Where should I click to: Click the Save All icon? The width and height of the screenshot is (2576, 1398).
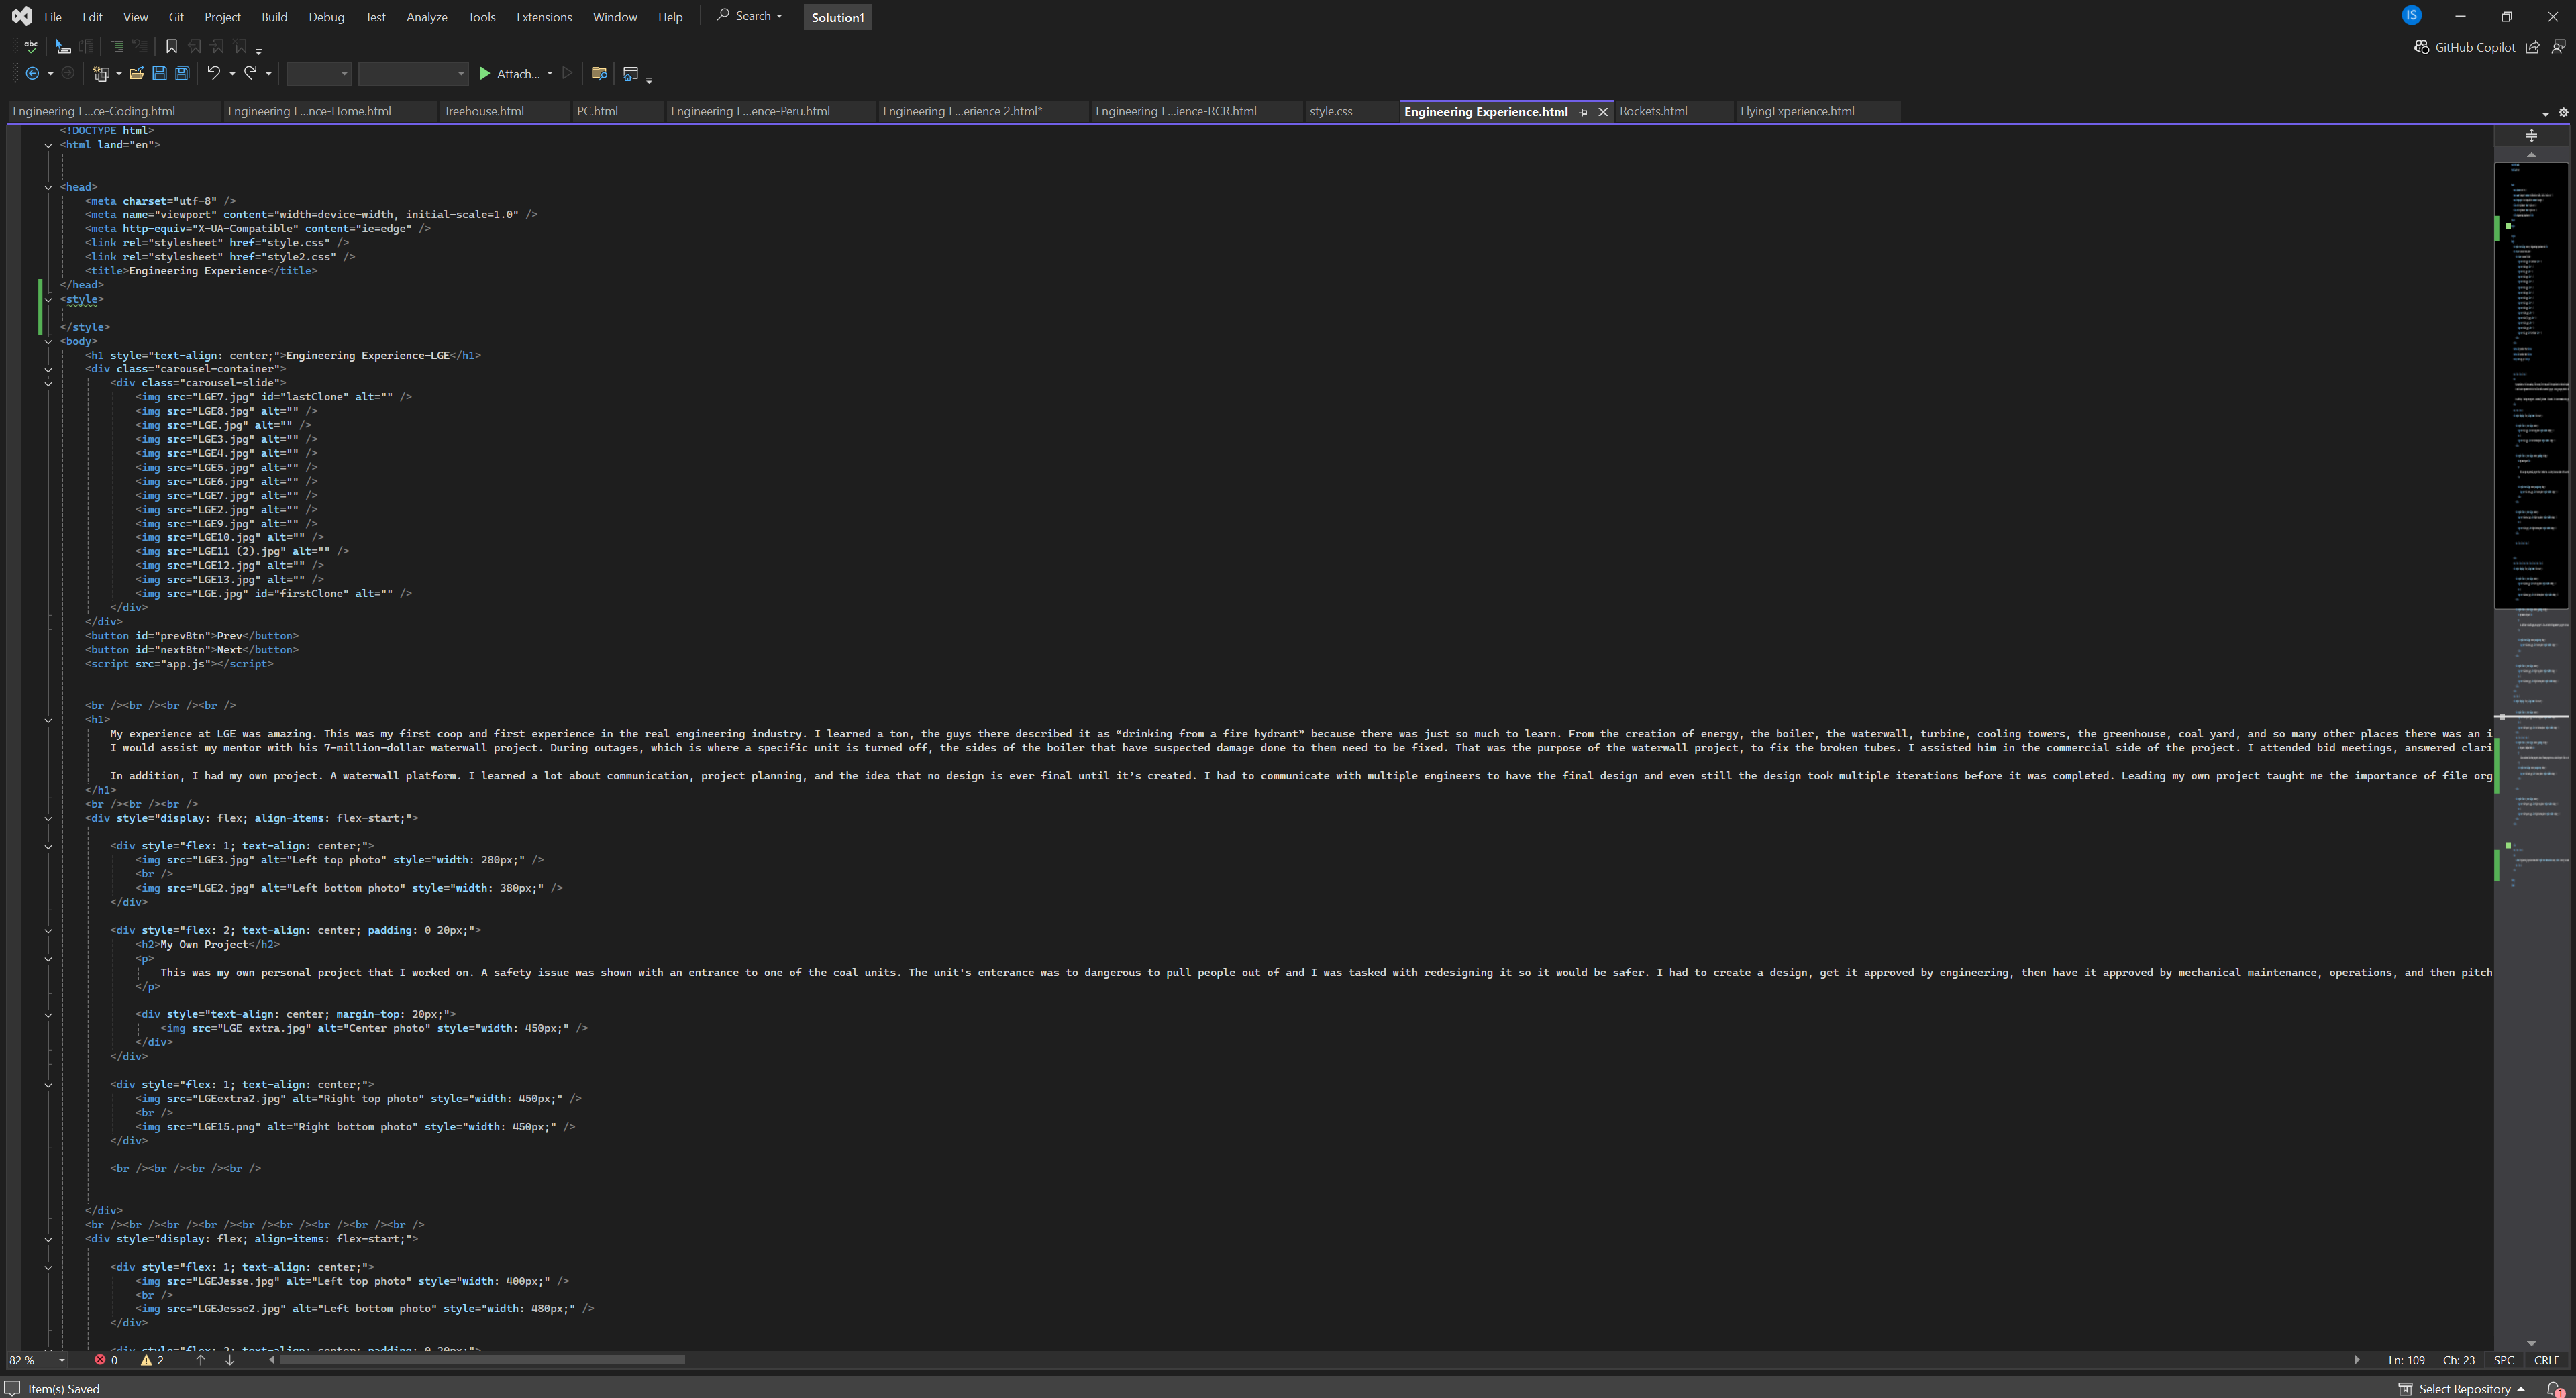click(x=182, y=73)
